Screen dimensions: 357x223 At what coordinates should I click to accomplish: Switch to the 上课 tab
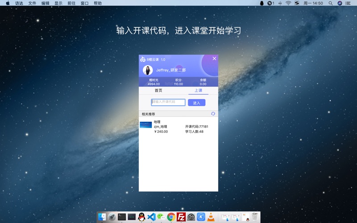coord(198,91)
